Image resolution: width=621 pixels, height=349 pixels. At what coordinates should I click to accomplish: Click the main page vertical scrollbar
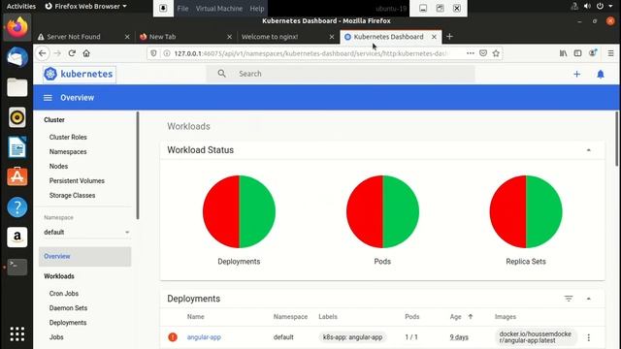point(617,139)
